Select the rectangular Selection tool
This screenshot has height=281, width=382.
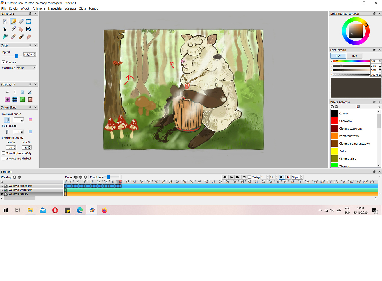point(28,21)
